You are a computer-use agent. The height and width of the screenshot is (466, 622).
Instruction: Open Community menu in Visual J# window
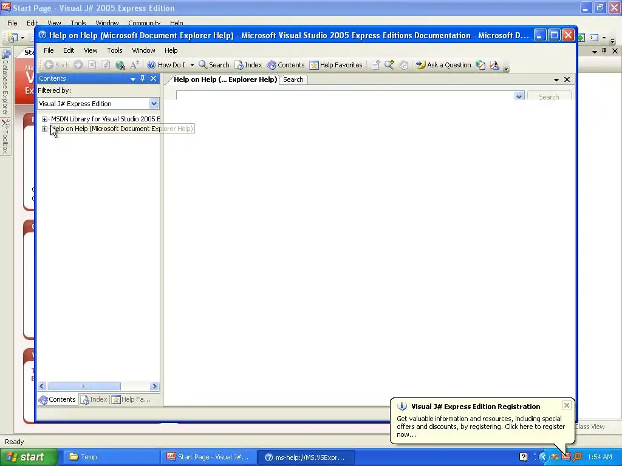pyautogui.click(x=145, y=23)
